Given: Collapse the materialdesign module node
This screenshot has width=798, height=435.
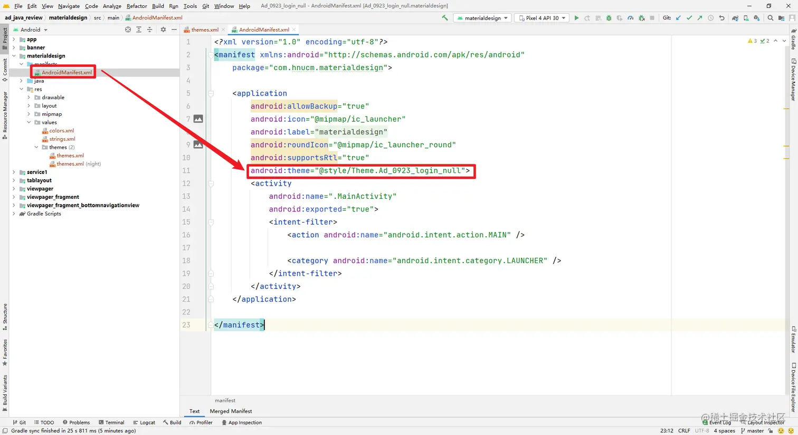Looking at the screenshot, I should click(x=14, y=56).
